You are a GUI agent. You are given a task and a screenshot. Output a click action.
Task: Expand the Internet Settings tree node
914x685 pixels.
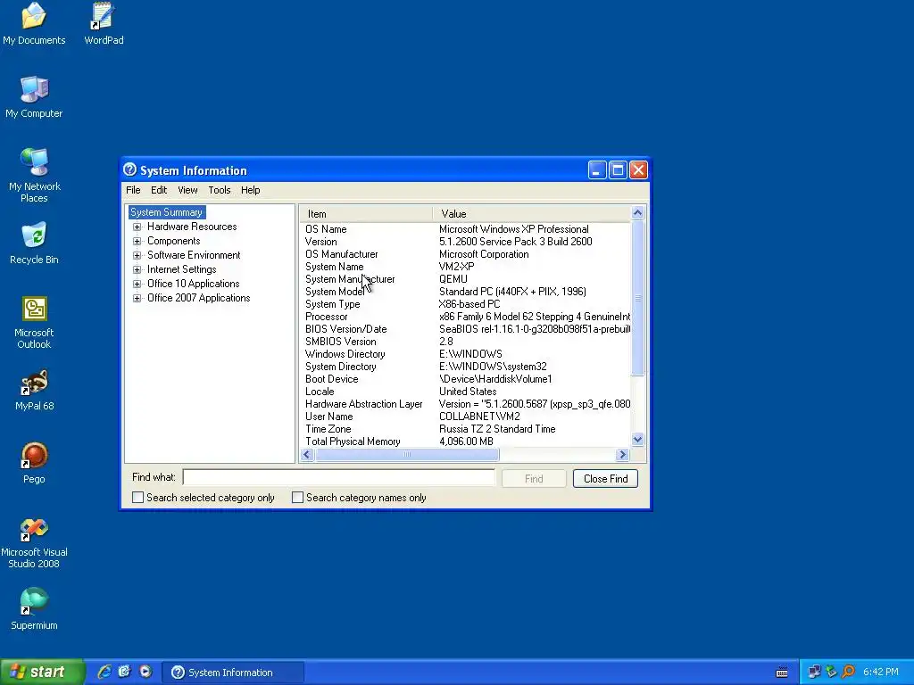coord(137,269)
